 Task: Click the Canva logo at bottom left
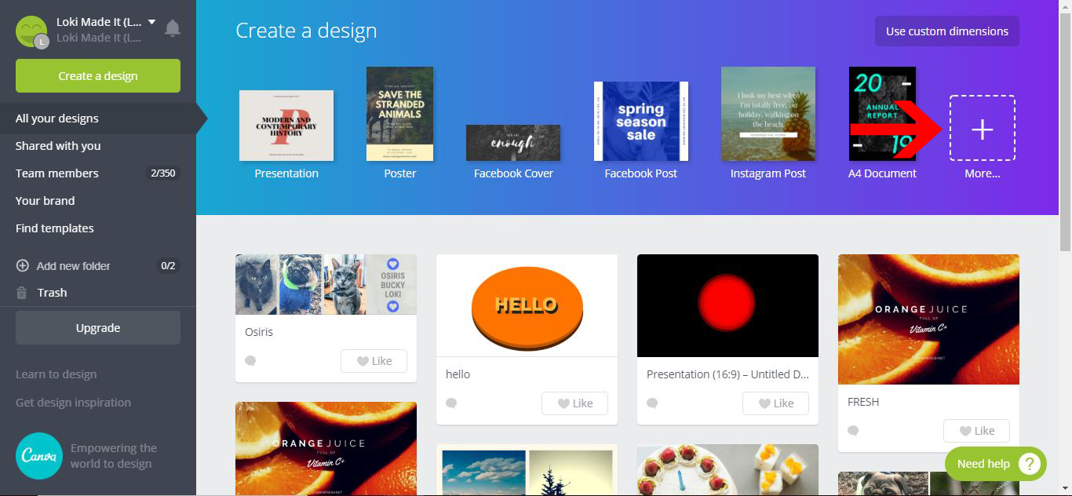click(x=39, y=455)
